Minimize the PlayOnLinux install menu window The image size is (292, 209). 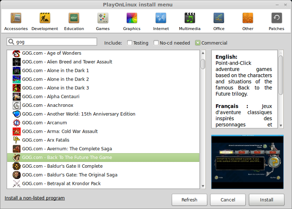277,5
